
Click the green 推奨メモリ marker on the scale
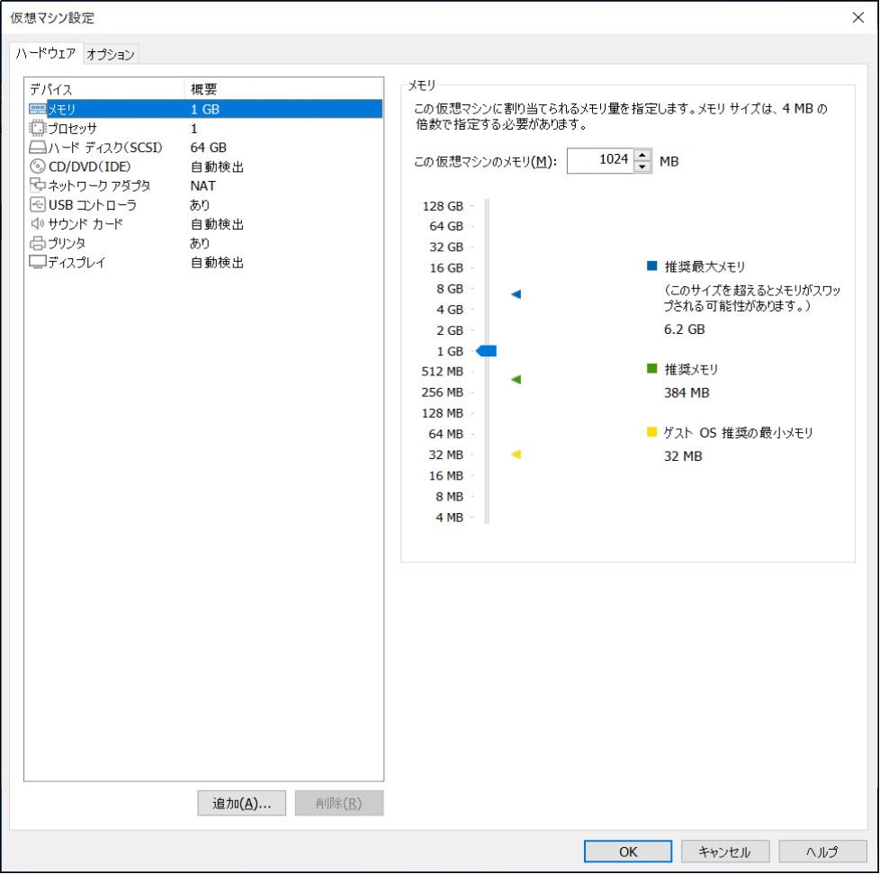pyautogui.click(x=515, y=379)
